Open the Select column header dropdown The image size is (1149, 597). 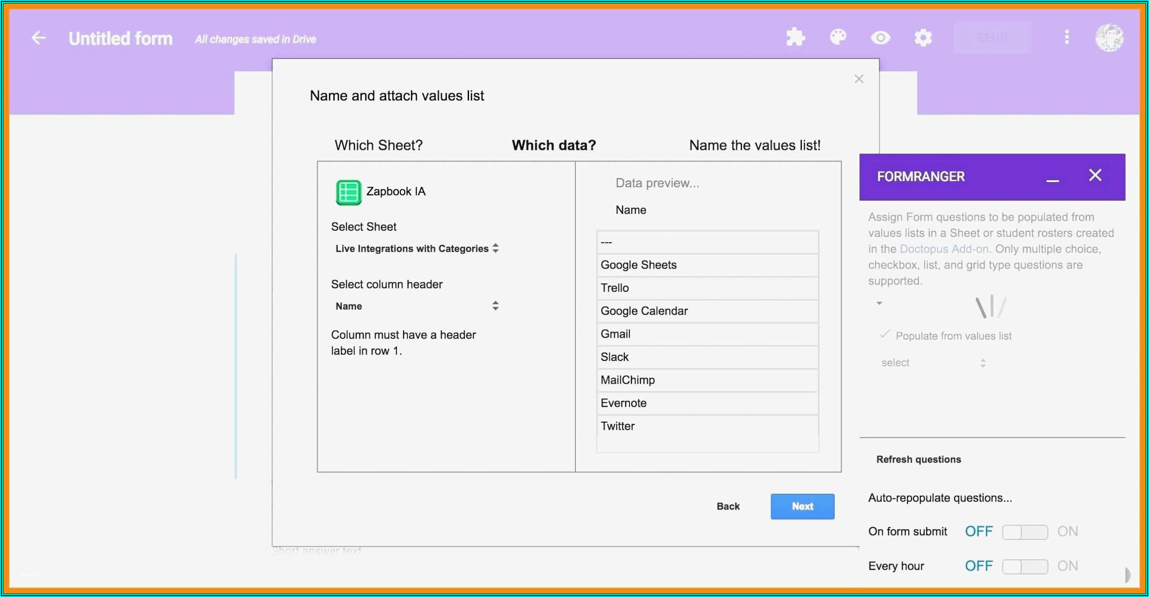coord(416,306)
